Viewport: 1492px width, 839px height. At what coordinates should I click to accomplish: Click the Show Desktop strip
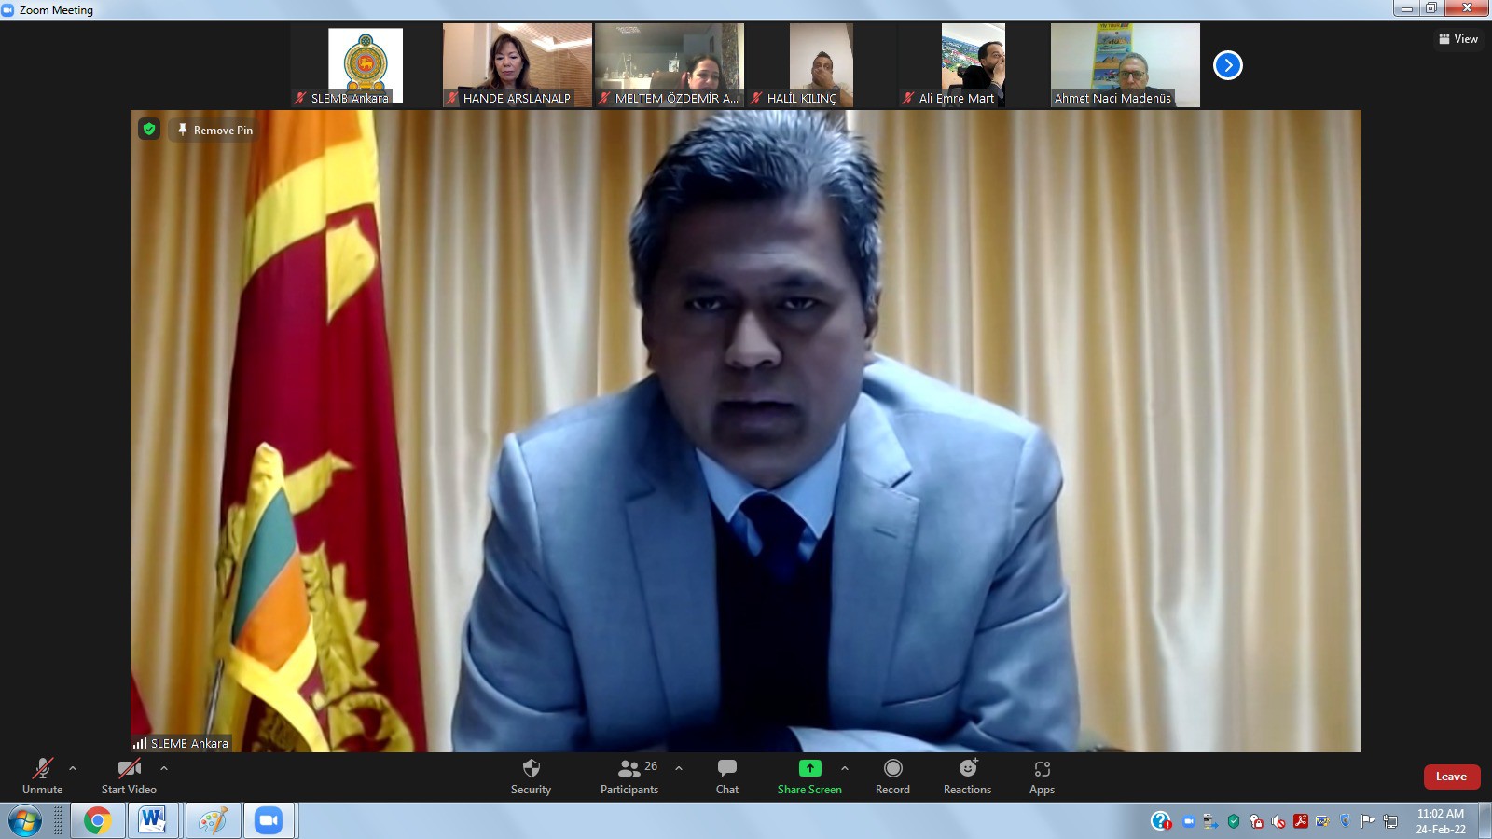[1485, 821]
